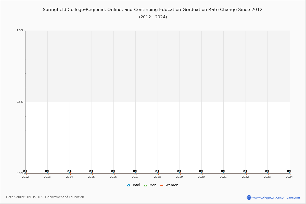306x204 pixels.
Task: Click the 1.0% y-axis label
Action: tap(20, 31)
